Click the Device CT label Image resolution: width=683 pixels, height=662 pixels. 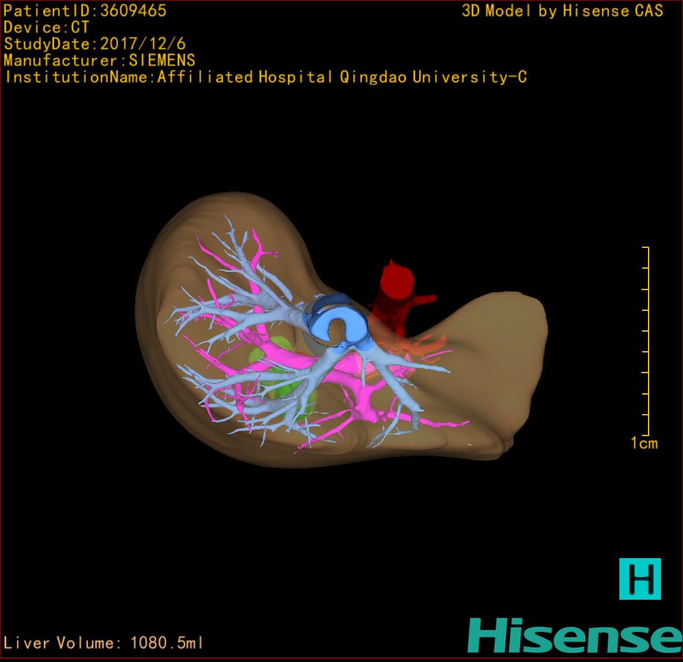point(46,27)
